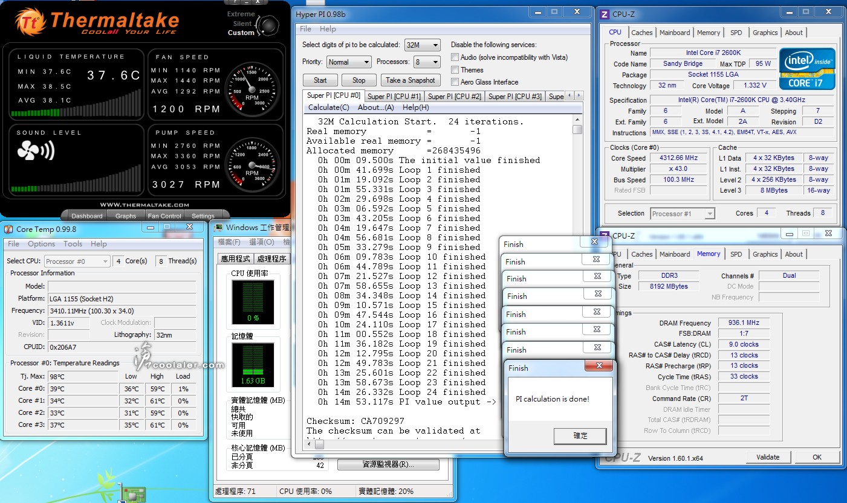The height and width of the screenshot is (503, 847).
Task: Turn the Thermaltake fan mode knob
Action: click(x=268, y=24)
